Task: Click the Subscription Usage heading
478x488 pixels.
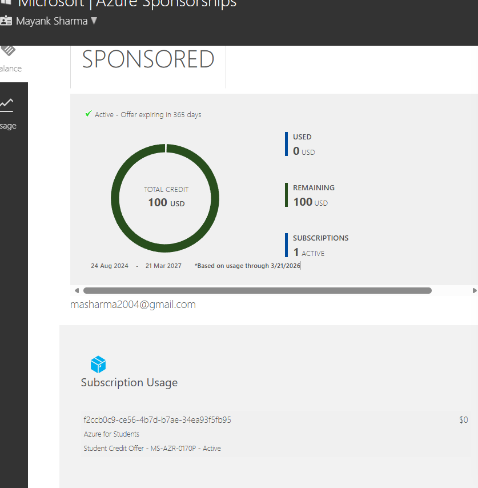Action: 130,382
